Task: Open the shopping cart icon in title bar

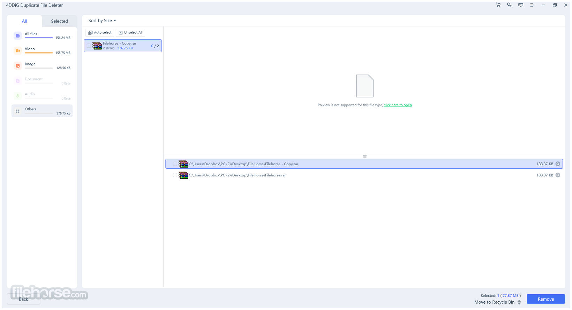Action: click(498, 5)
